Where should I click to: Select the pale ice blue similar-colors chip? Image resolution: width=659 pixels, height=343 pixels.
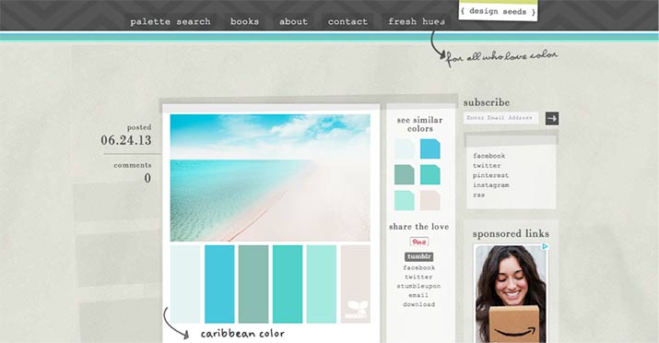[x=405, y=148]
